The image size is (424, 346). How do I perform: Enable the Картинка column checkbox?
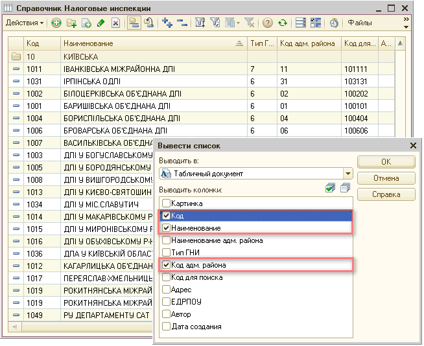click(166, 203)
